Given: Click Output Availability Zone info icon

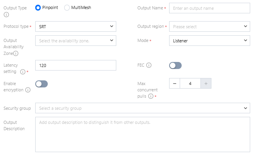Looking at the screenshot, I should click(16, 53).
